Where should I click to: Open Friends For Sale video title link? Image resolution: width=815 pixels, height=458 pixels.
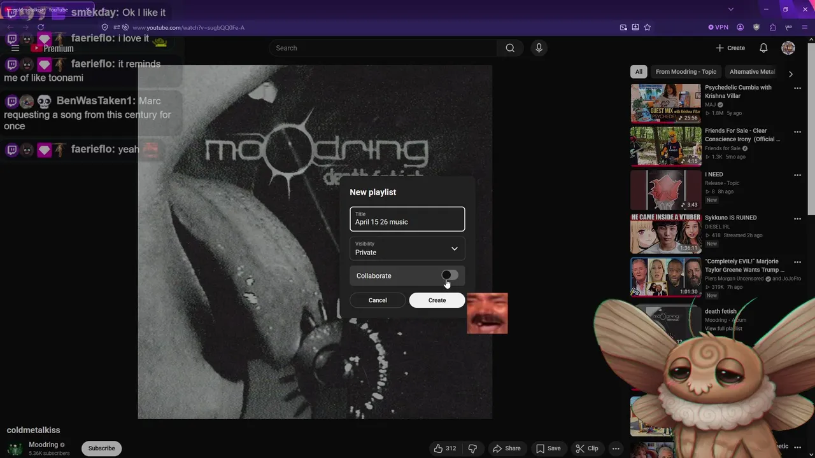[742, 135]
